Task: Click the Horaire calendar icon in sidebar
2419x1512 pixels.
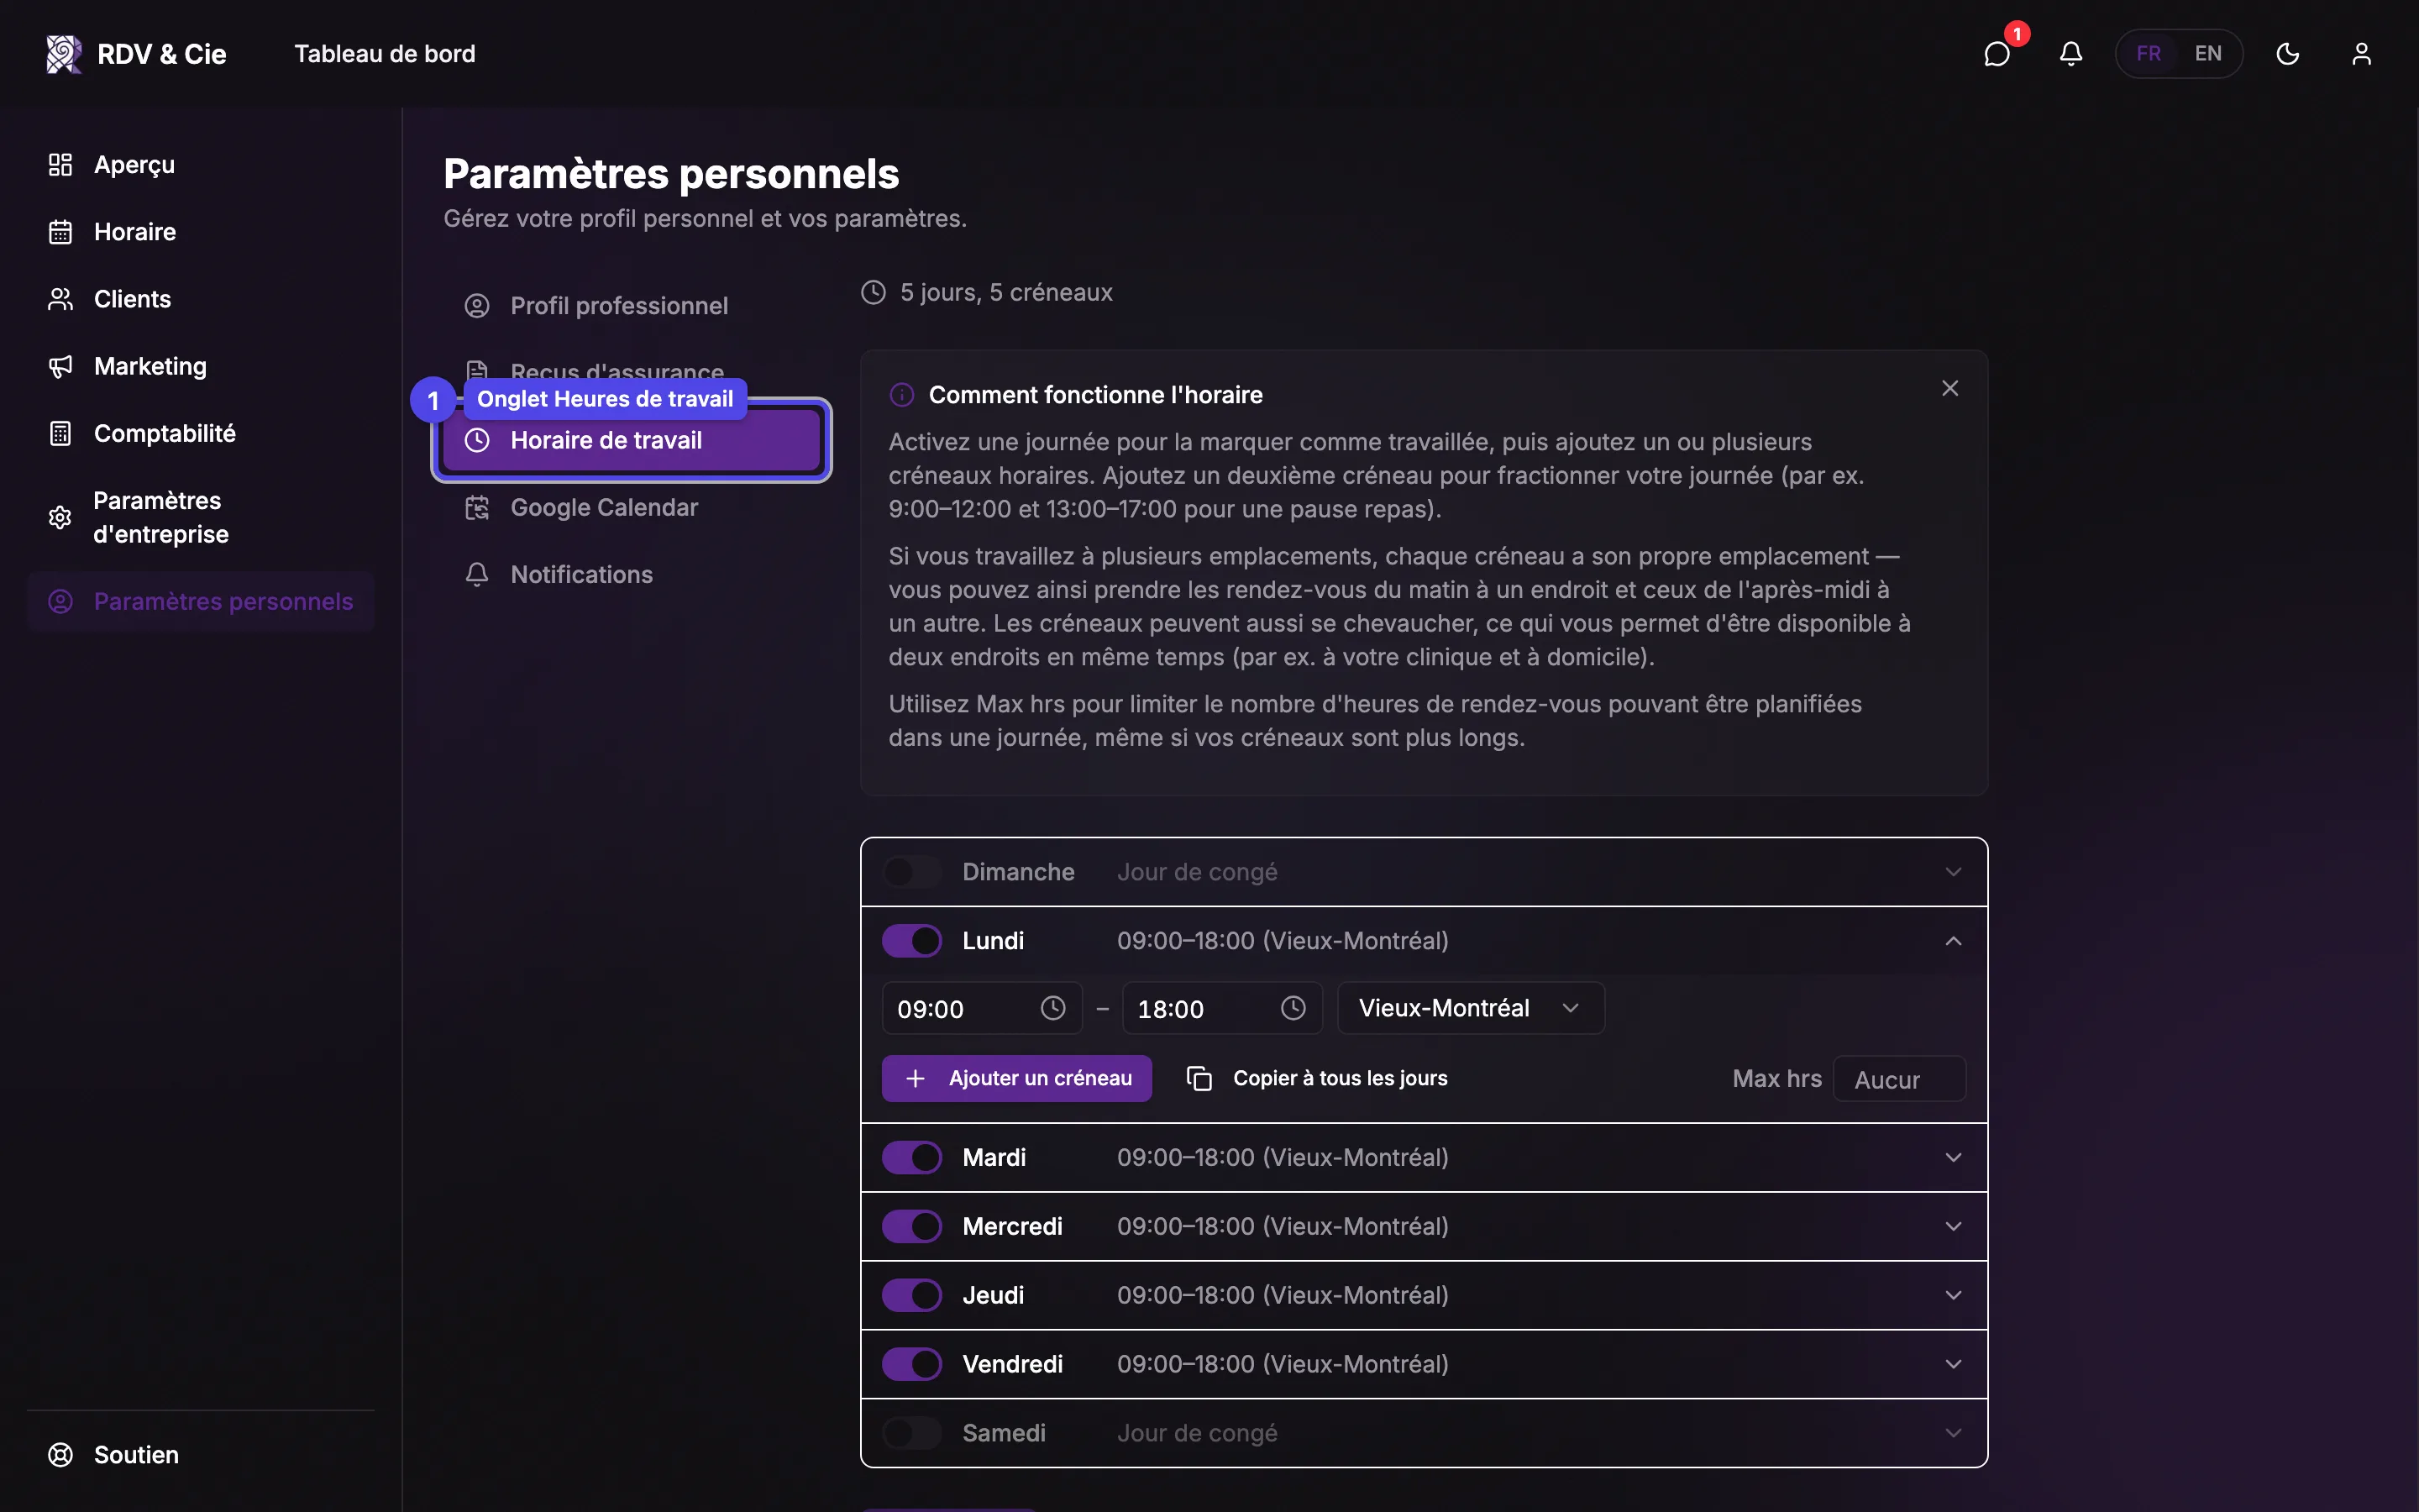Action: click(x=60, y=232)
